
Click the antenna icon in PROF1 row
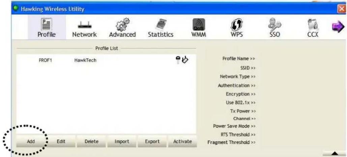pyautogui.click(x=184, y=60)
